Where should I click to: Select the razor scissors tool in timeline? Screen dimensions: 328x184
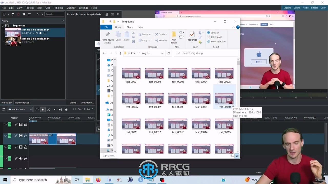coord(48,109)
